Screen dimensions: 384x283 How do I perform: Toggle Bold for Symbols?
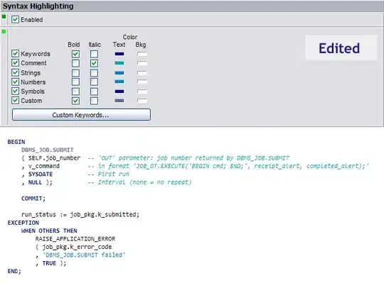[75, 91]
